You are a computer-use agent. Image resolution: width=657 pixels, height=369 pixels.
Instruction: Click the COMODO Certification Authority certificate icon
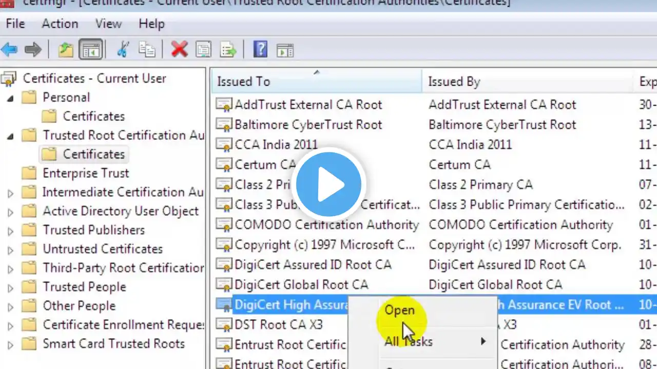point(224,225)
